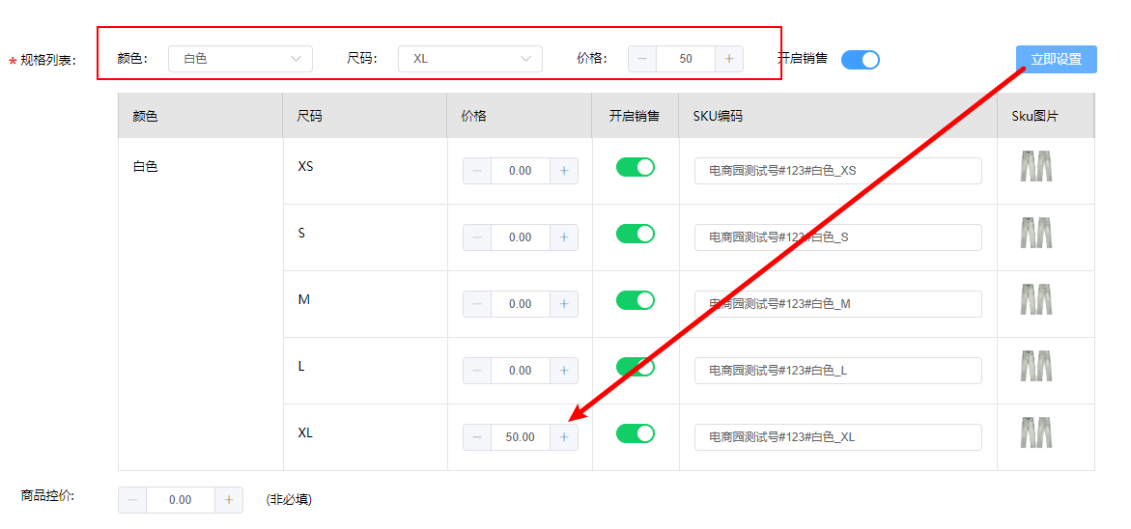
Task: Increase the XL row price of 50.00
Action: [564, 437]
